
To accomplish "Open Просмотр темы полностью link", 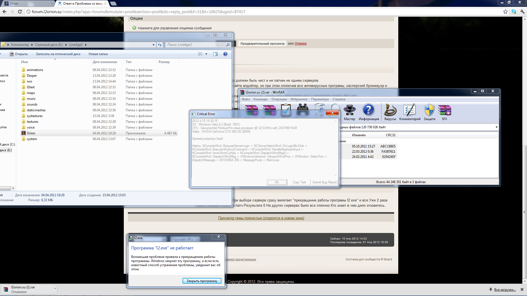I will (261, 218).
